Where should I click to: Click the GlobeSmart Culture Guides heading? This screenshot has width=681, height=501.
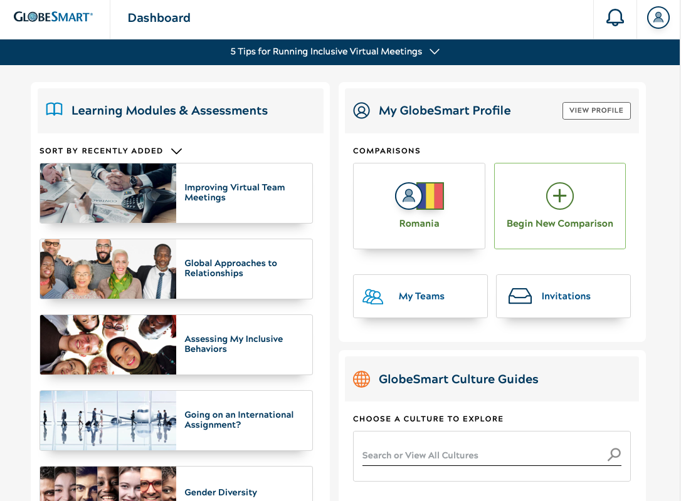click(x=458, y=379)
